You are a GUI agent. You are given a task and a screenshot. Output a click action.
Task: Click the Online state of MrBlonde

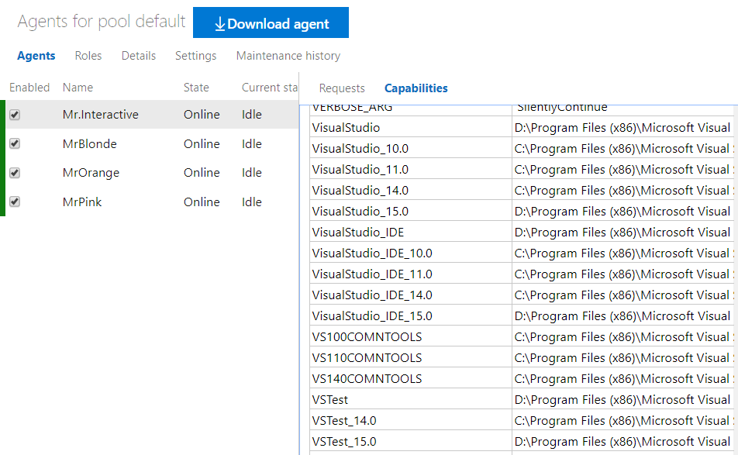[202, 143]
